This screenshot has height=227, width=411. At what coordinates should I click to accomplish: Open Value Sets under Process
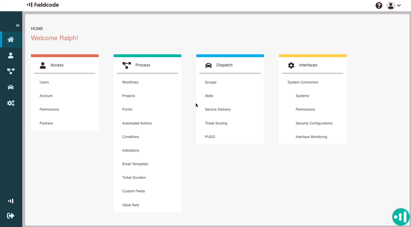131,205
